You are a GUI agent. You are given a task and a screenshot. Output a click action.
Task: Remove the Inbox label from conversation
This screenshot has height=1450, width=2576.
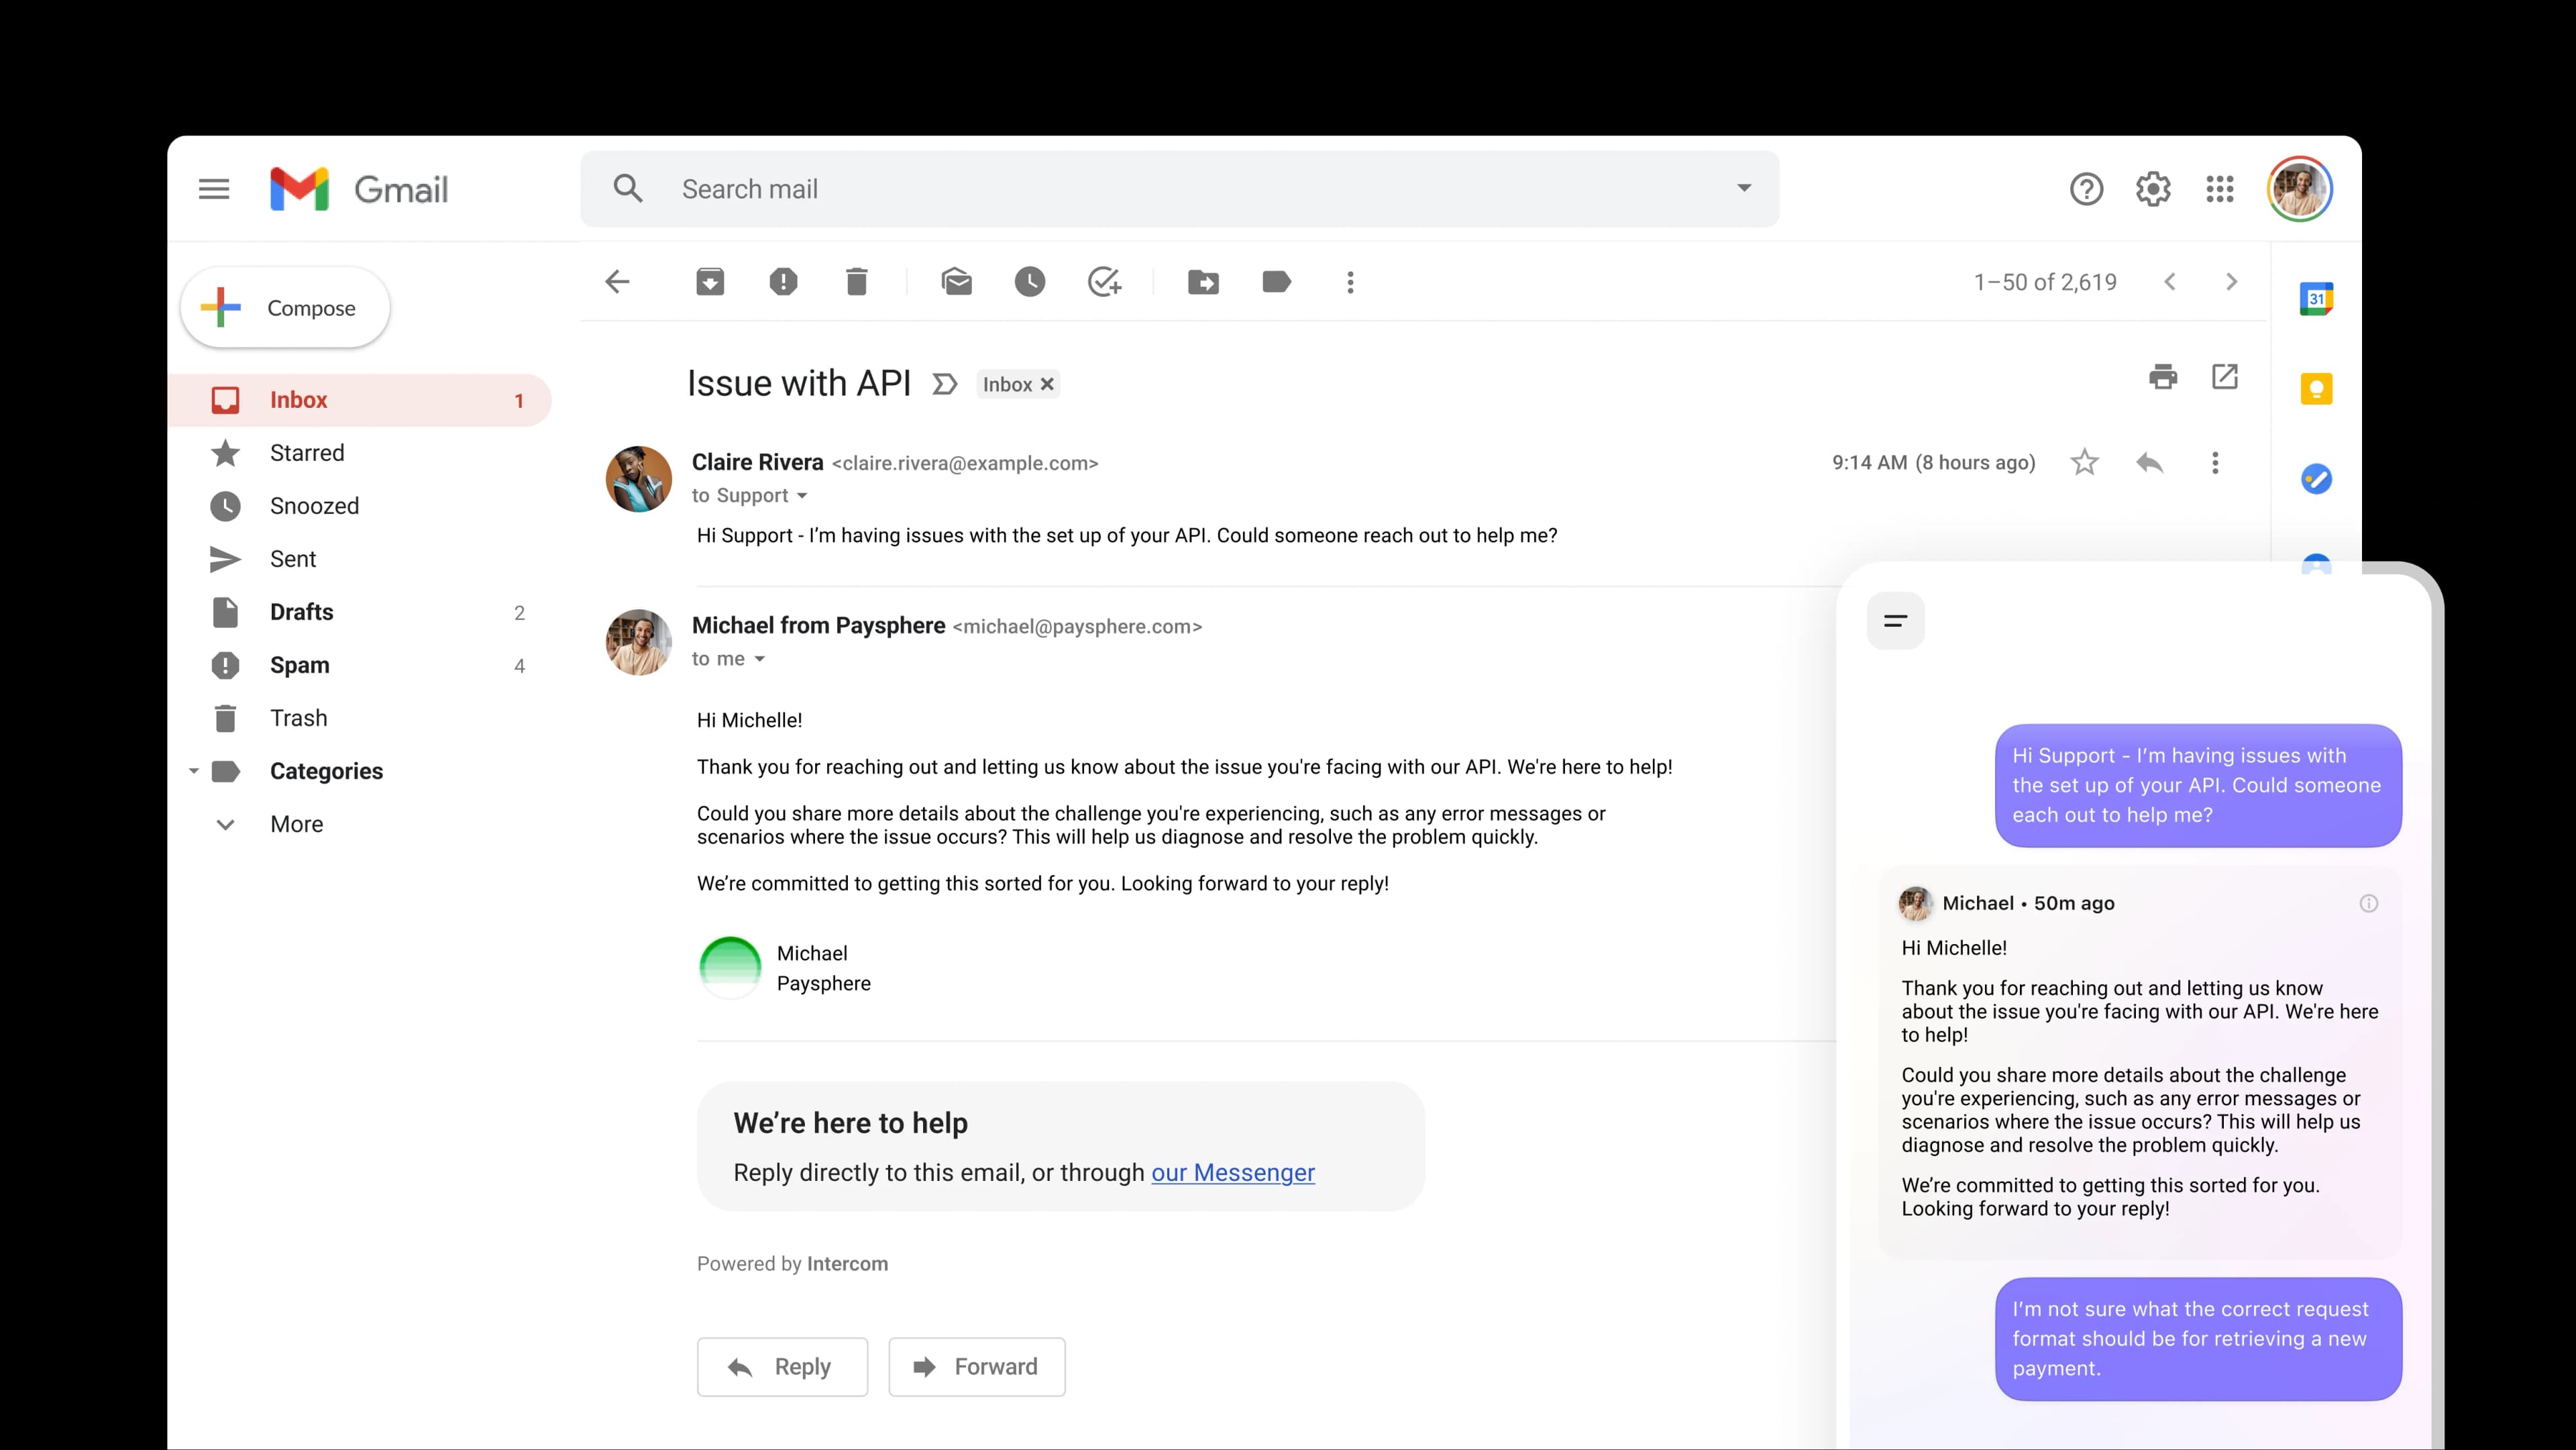click(1047, 384)
